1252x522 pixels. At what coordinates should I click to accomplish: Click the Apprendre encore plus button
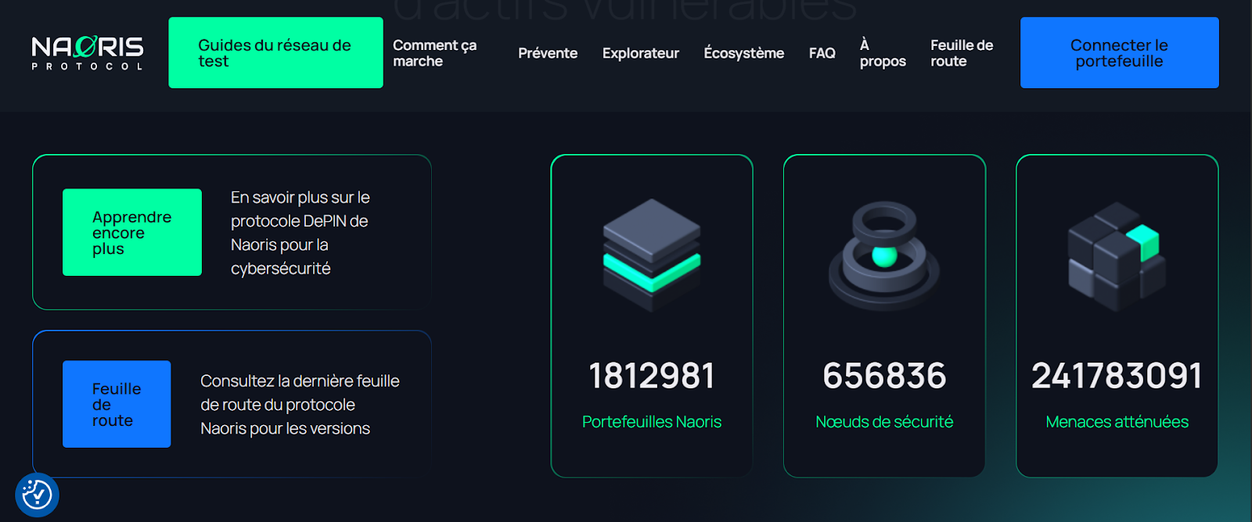132,232
